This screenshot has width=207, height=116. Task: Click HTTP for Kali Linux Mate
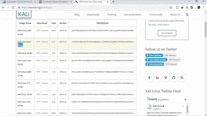pyautogui.click(x=38, y=42)
